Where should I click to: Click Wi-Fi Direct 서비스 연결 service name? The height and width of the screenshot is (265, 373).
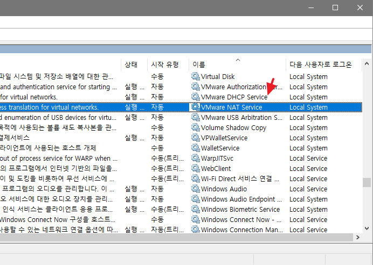240,178
